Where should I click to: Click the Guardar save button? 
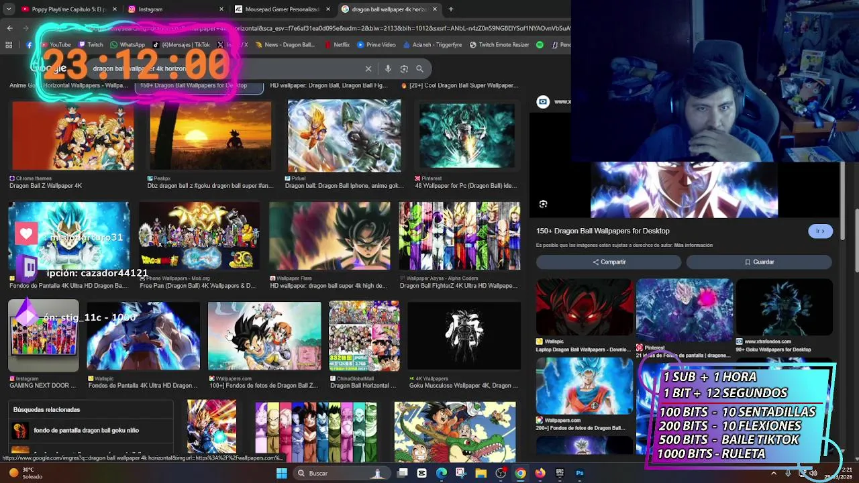click(x=759, y=262)
